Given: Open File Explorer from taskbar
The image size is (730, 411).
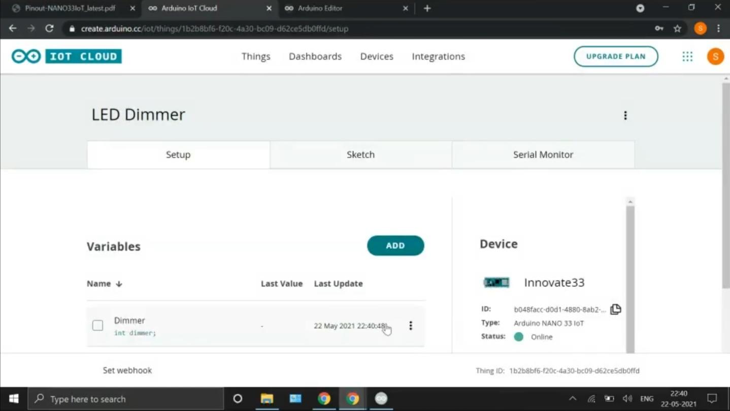Looking at the screenshot, I should pos(267,399).
